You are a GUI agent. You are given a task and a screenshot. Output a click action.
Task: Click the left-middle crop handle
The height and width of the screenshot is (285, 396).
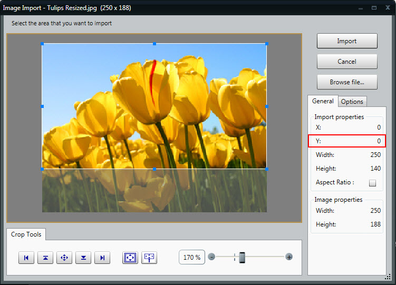point(42,106)
